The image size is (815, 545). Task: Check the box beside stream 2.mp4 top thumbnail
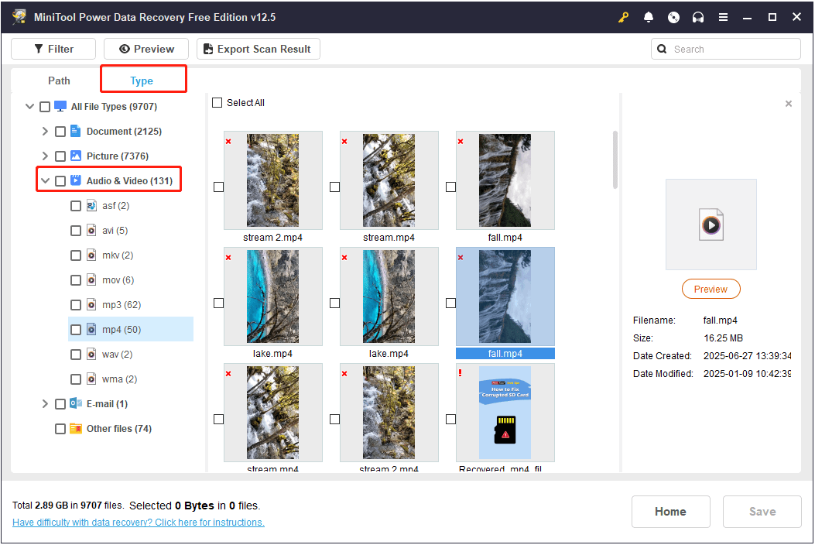click(219, 187)
